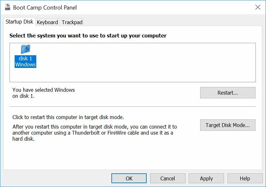
Task: Switch to the Startup Disk tab
Action: point(19,22)
